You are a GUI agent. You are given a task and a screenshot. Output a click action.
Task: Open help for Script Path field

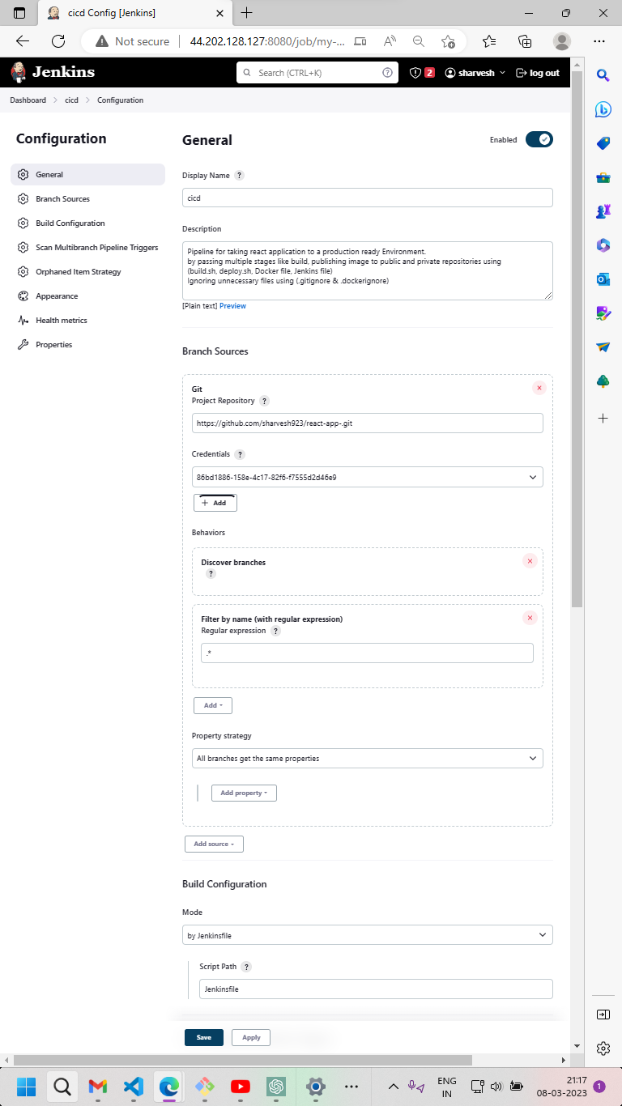245,966
